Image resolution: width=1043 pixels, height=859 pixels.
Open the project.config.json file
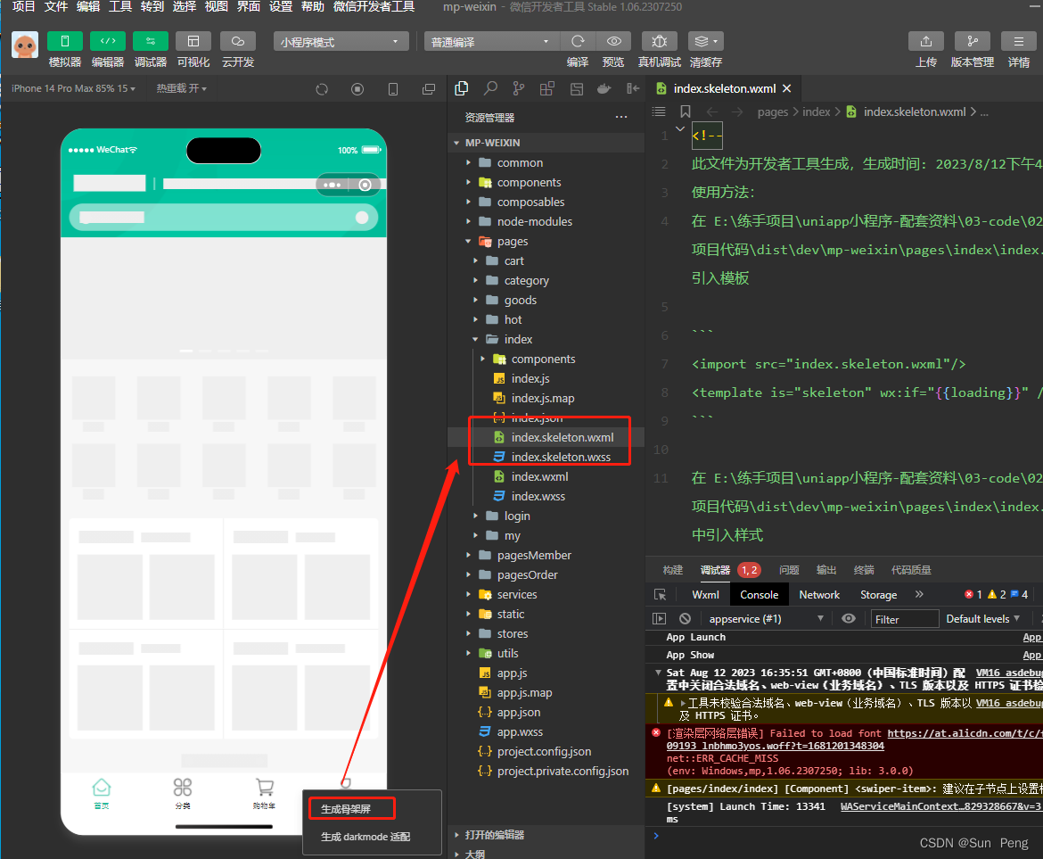pyautogui.click(x=544, y=752)
